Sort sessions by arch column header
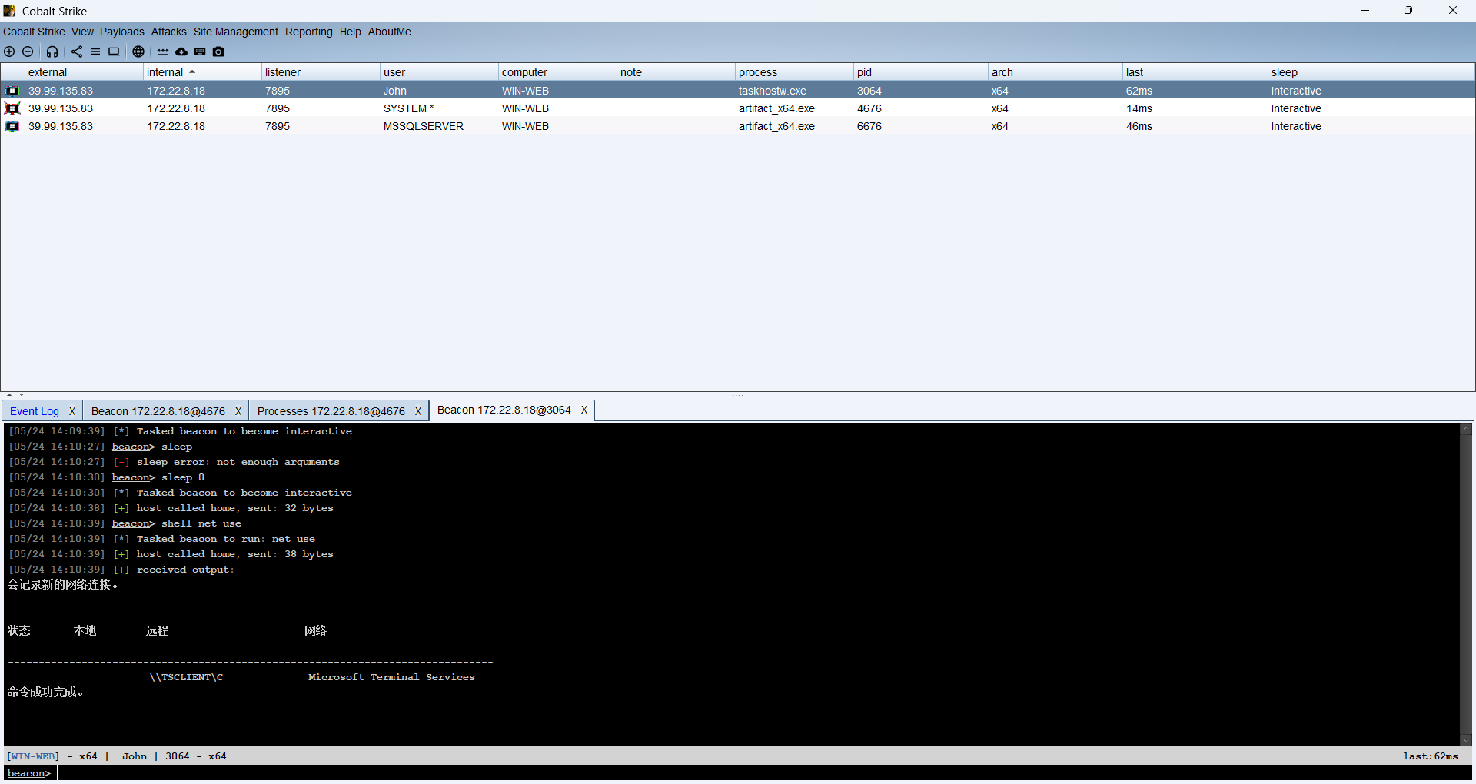The height and width of the screenshot is (784, 1476). tap(1055, 72)
